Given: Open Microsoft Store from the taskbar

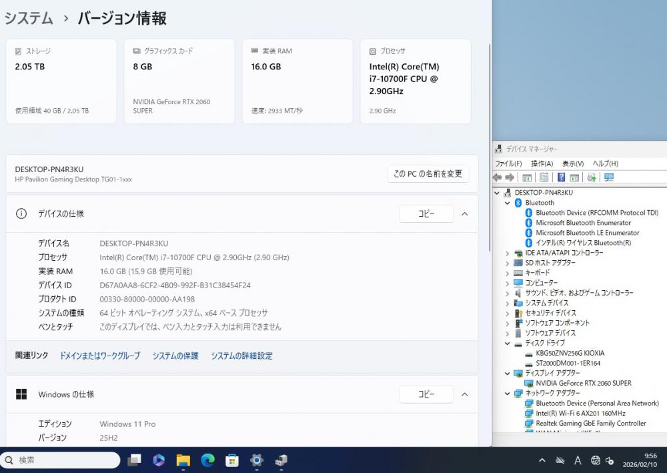Looking at the screenshot, I should 232,460.
